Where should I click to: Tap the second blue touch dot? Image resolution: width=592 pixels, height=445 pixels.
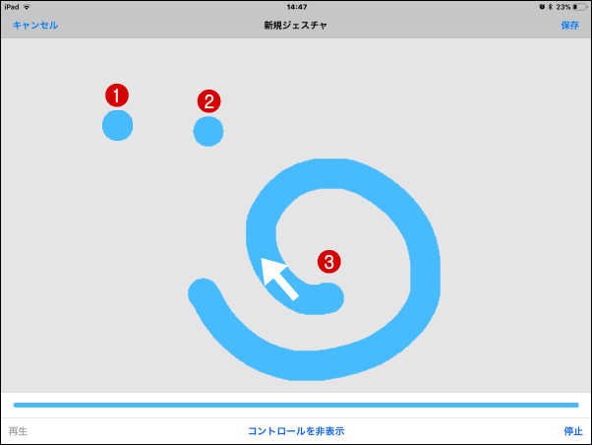pyautogui.click(x=208, y=131)
